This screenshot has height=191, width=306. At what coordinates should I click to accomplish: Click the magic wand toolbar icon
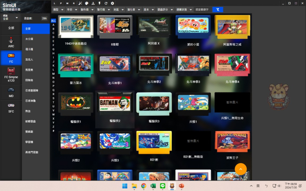click(x=80, y=3)
